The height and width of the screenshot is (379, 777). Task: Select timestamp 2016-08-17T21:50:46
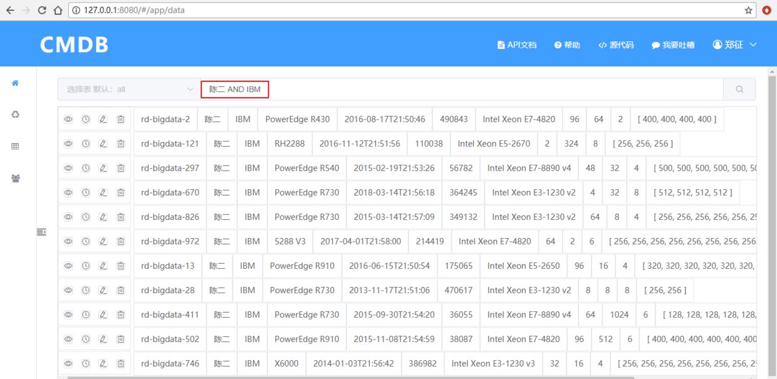click(x=385, y=119)
